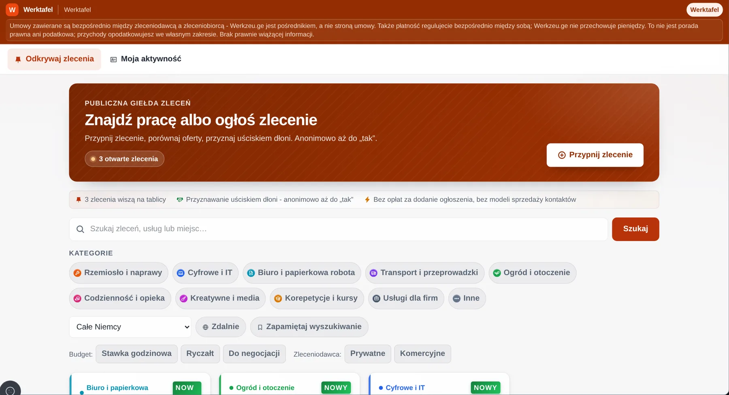
Task: Click the KATEGORIE heading text
Action: coord(91,253)
